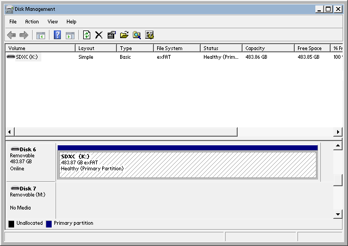This screenshot has width=348, height=246.
Task: Sort by the File System column header
Action: coord(177,48)
